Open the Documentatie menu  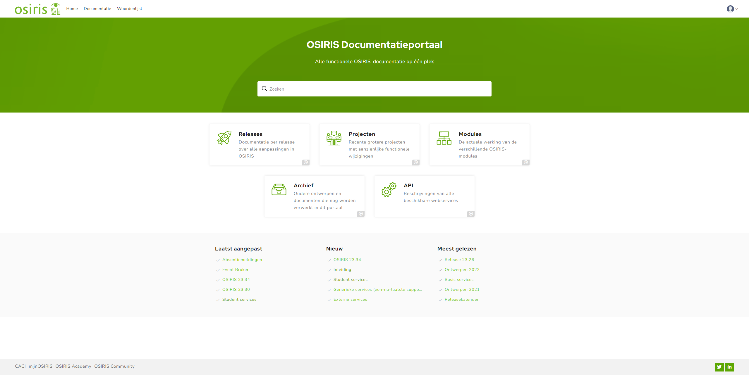pos(97,8)
